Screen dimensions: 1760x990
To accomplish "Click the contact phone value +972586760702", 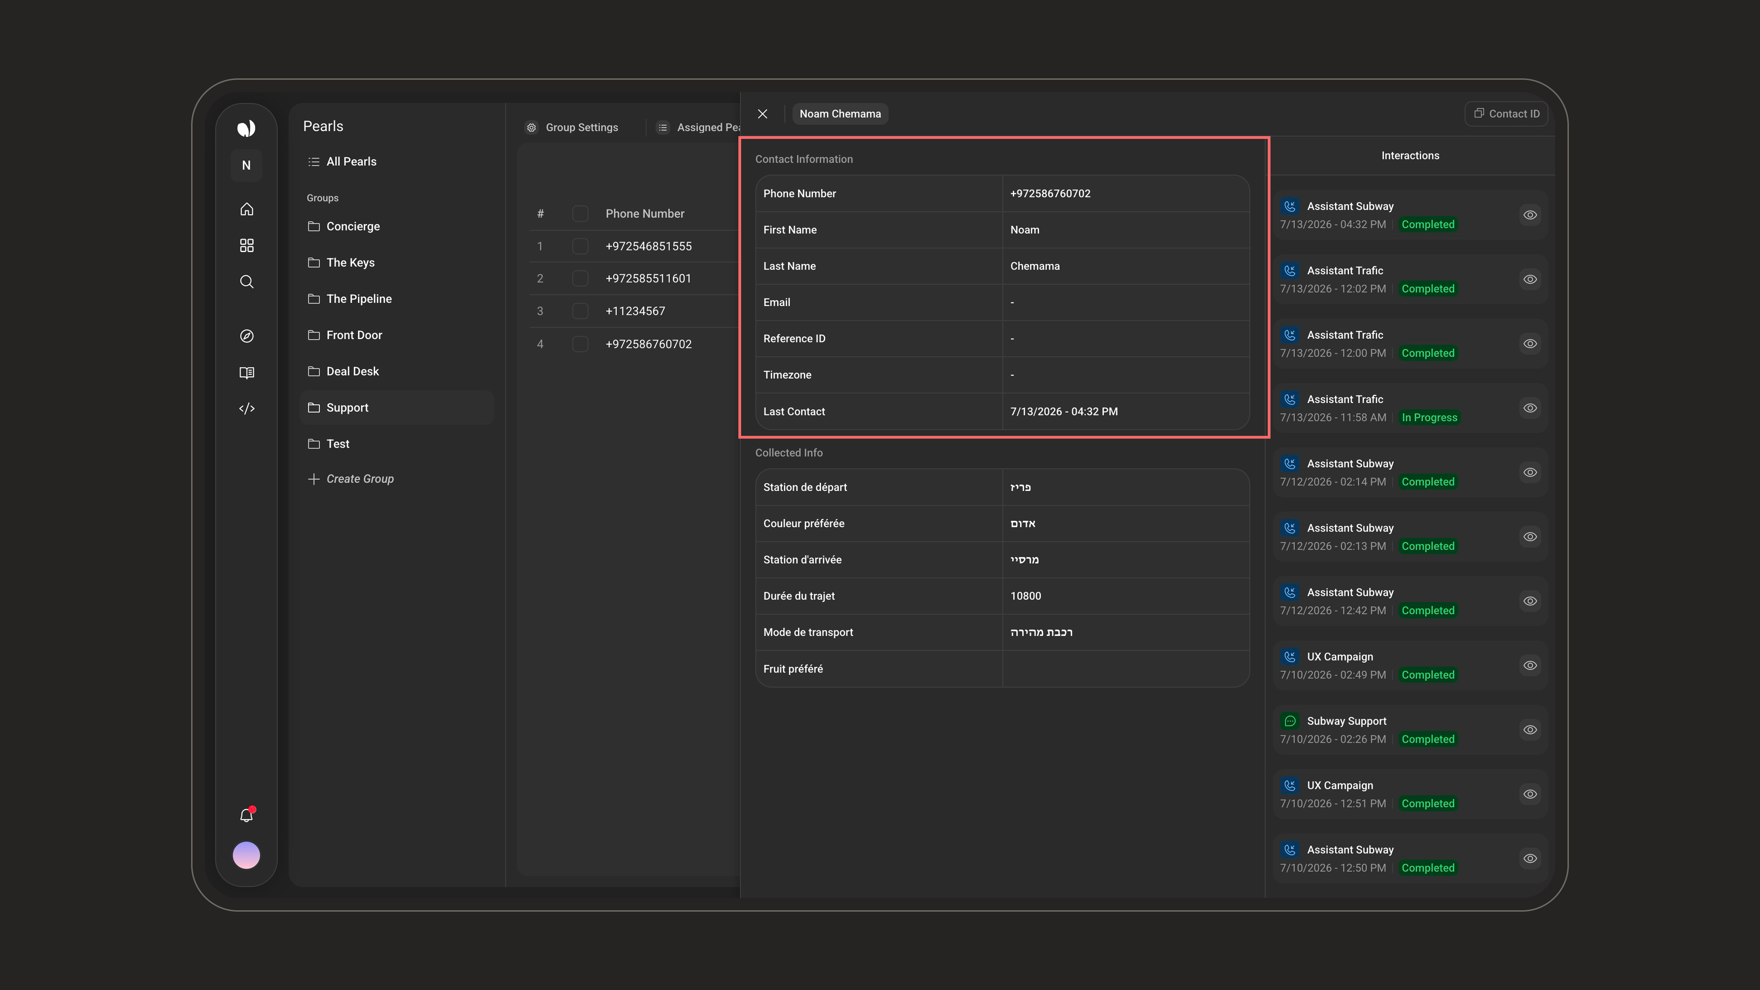I will (x=1050, y=193).
